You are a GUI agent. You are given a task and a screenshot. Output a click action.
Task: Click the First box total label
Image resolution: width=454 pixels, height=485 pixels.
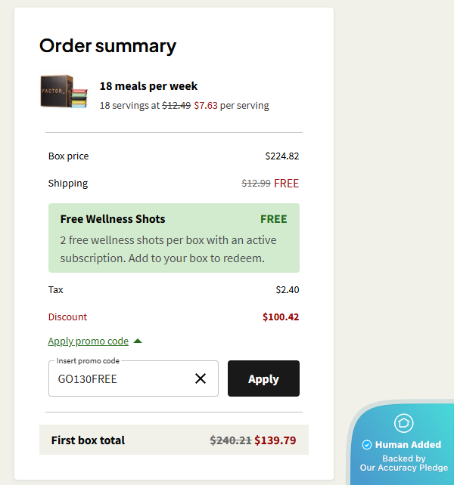coord(88,440)
